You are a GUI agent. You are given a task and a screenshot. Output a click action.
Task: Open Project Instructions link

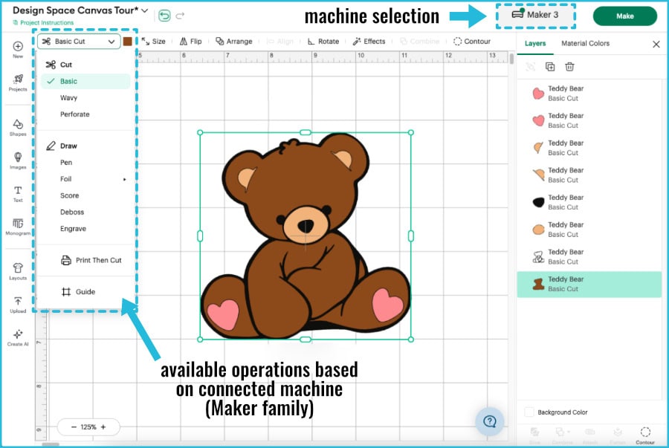44,22
